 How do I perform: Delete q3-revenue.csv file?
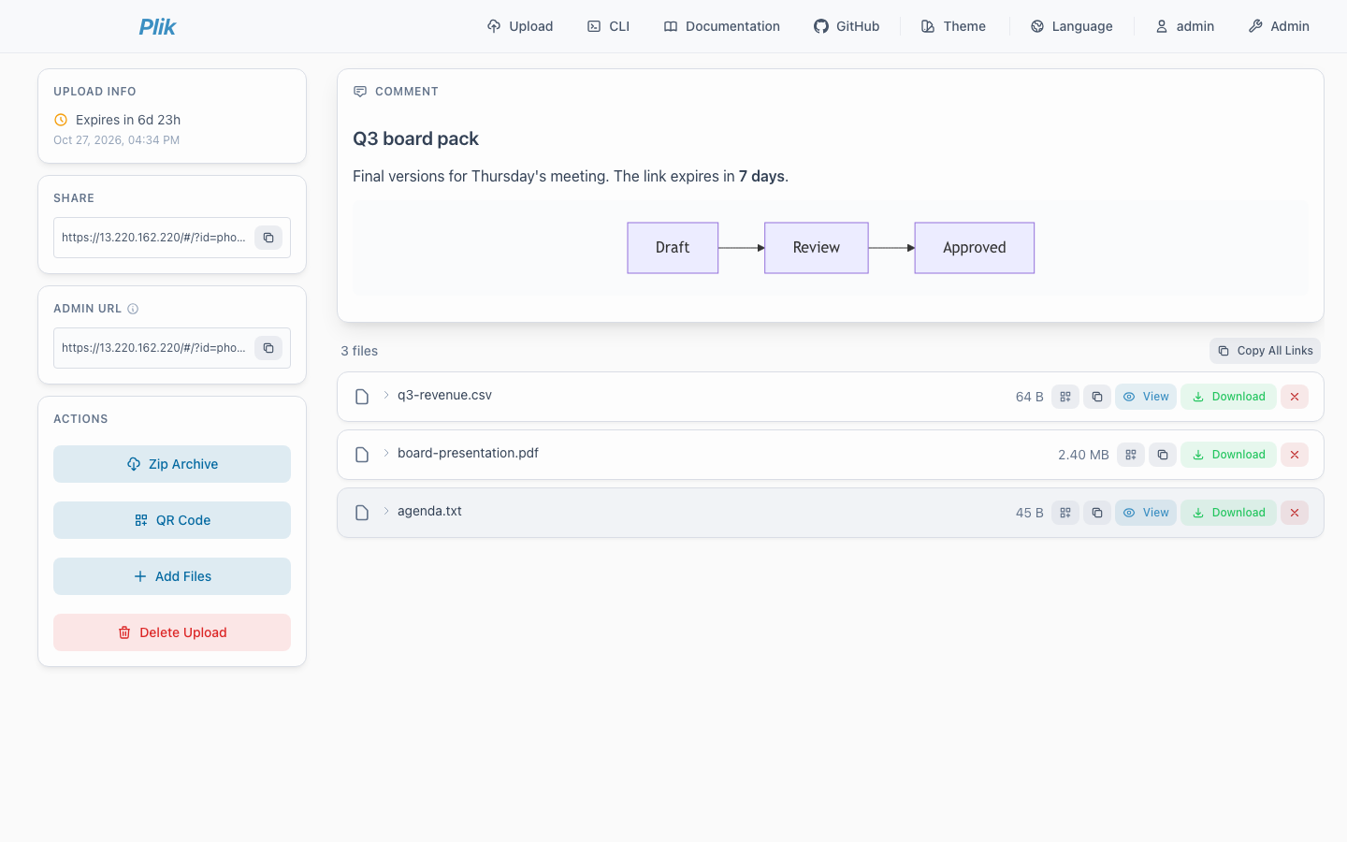pos(1295,397)
